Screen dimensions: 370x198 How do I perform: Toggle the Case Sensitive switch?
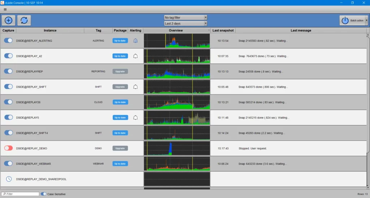[43, 194]
